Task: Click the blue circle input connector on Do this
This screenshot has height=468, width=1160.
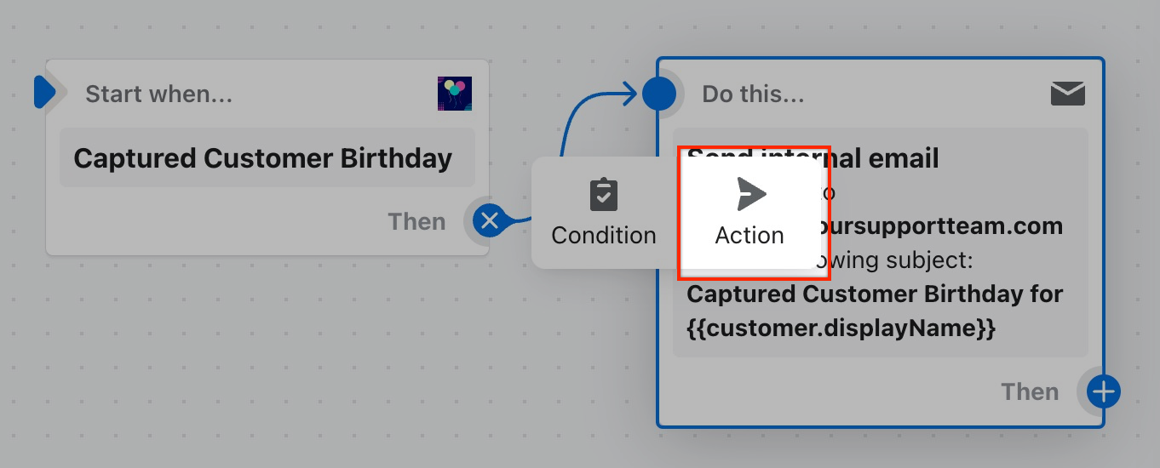Action: click(x=658, y=94)
